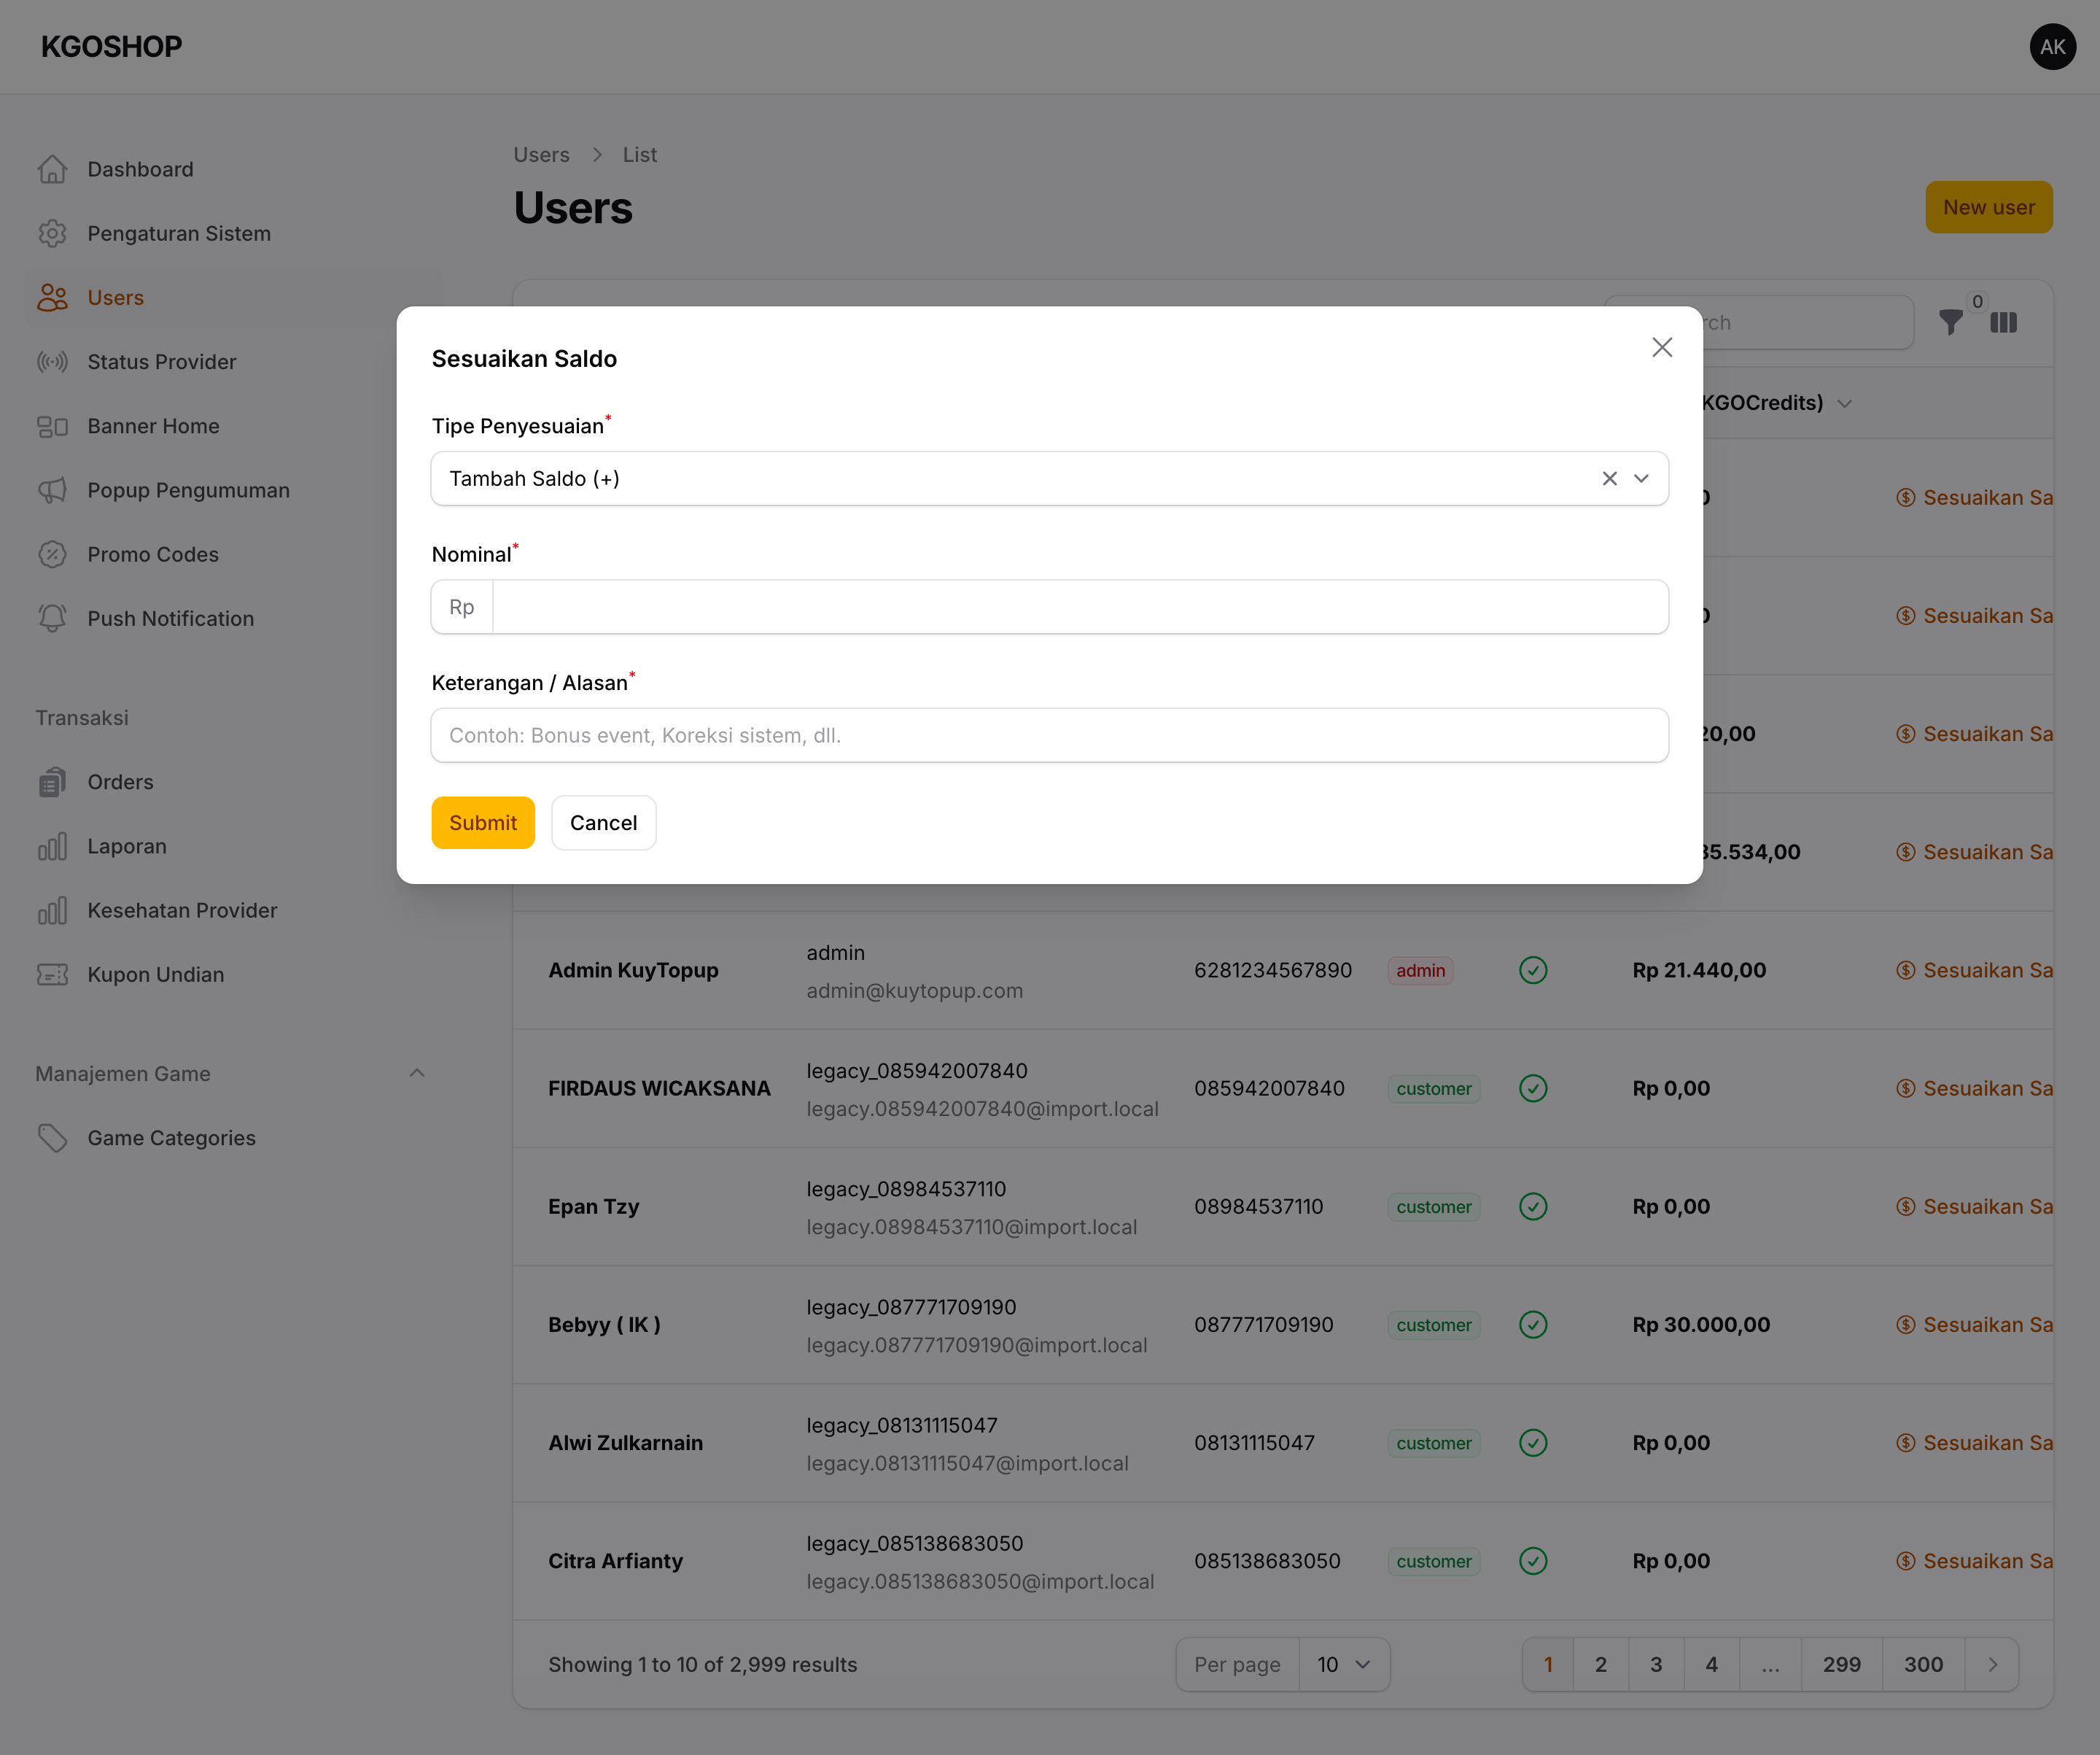This screenshot has width=2100, height=1755.
Task: Open Push Notification from sidebar
Action: point(233,619)
